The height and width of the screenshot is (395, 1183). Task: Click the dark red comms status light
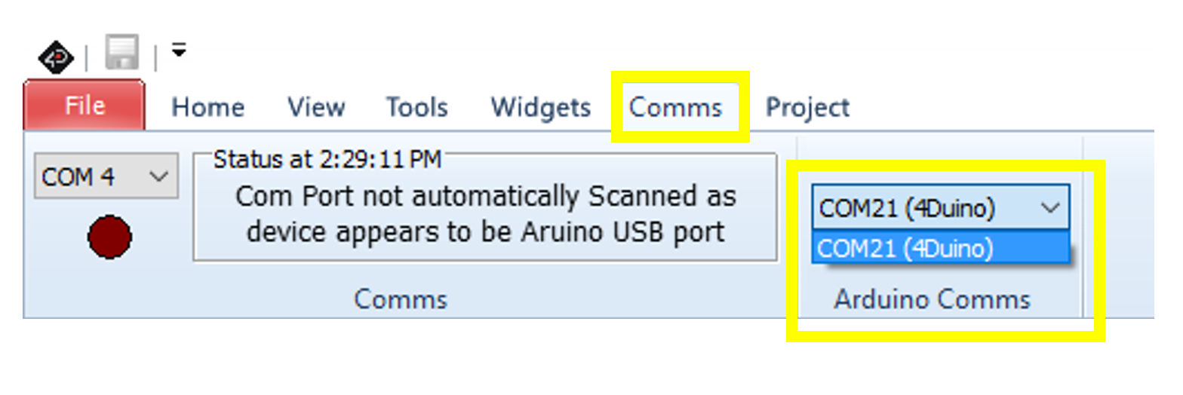pos(109,237)
